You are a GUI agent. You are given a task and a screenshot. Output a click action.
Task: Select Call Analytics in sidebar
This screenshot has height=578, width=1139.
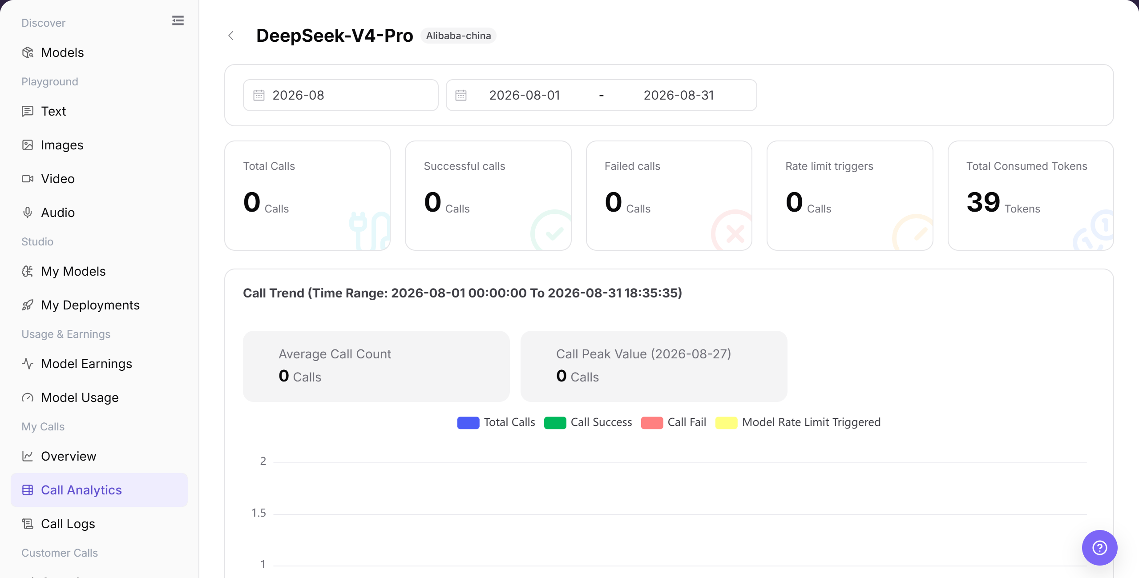tap(99, 490)
